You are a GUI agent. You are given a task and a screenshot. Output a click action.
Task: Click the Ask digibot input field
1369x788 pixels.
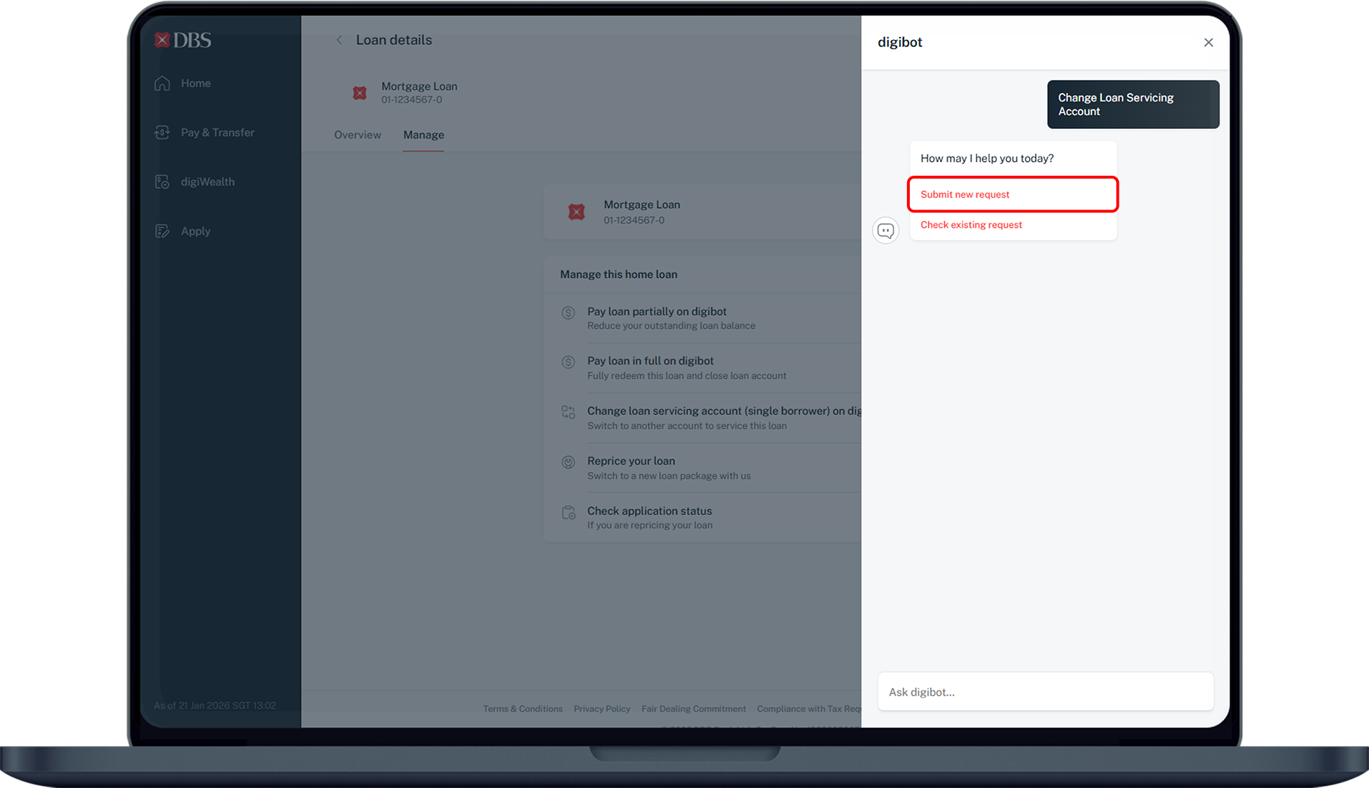1044,692
